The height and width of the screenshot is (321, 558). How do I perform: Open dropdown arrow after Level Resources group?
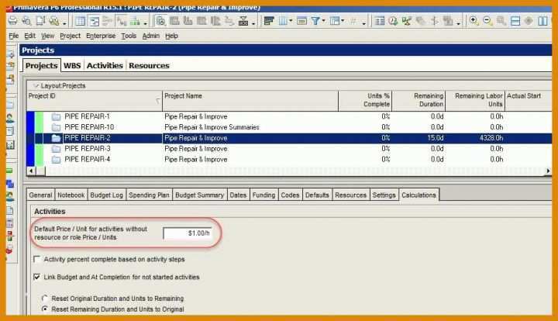[459, 23]
